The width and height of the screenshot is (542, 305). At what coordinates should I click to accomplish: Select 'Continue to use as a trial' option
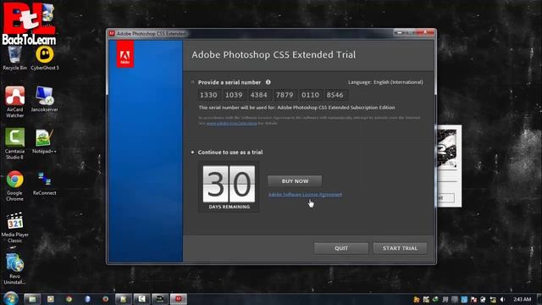click(192, 152)
